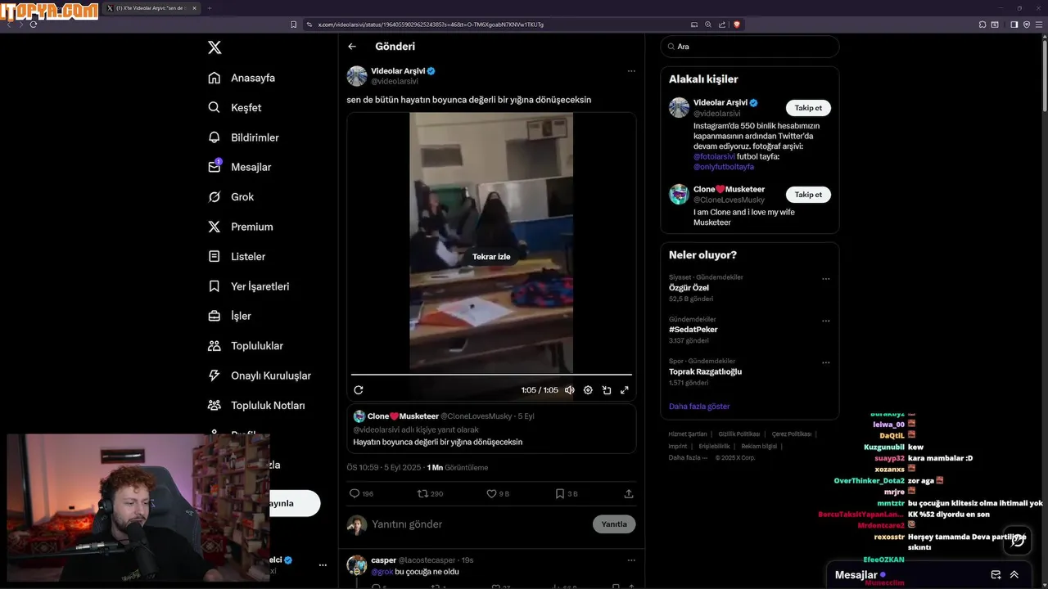The width and height of the screenshot is (1048, 589).
Task: Click the video replay circular arrow
Action: click(359, 390)
